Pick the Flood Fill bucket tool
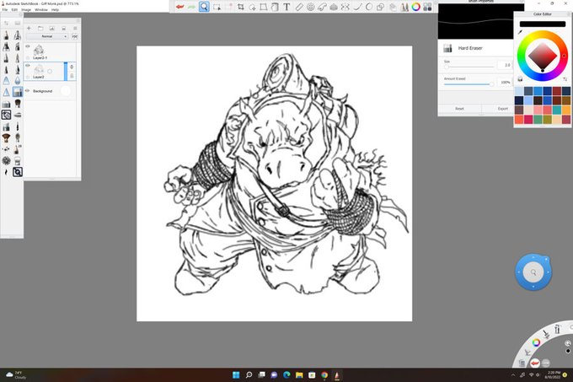This screenshot has width=573, height=382. (275, 7)
